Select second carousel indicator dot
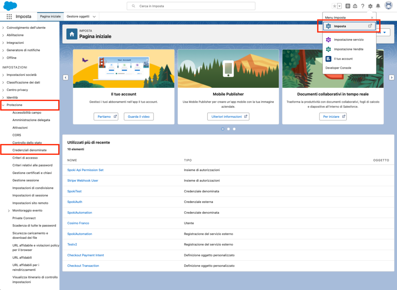397x290 pixels. coord(228,129)
